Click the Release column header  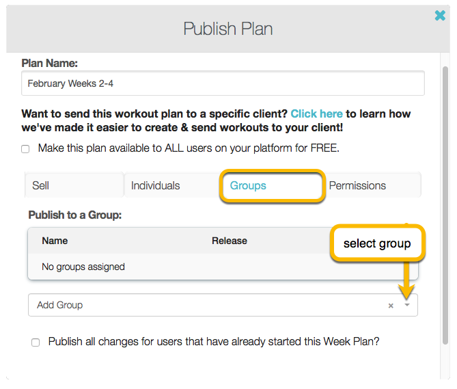(x=229, y=241)
